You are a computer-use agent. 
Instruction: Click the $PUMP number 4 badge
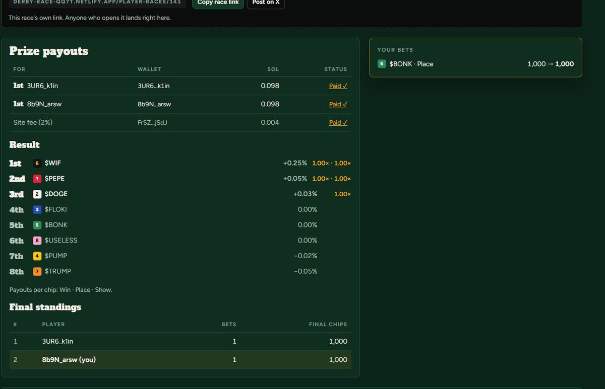point(37,256)
